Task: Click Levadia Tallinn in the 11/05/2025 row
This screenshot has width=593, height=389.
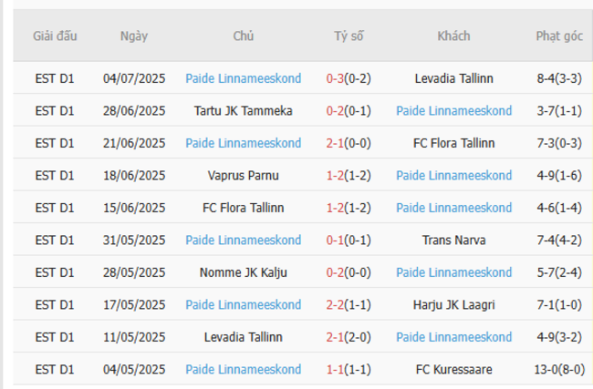Action: coord(244,337)
